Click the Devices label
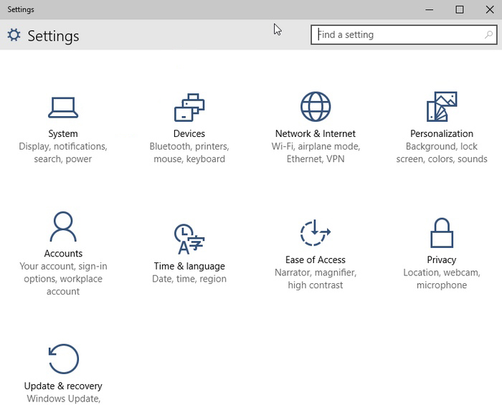The height and width of the screenshot is (405, 502). pyautogui.click(x=189, y=133)
